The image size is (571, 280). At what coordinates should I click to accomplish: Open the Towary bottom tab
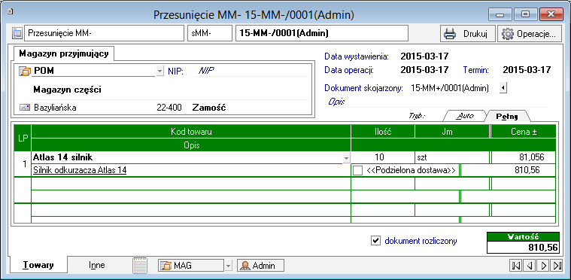tap(38, 265)
